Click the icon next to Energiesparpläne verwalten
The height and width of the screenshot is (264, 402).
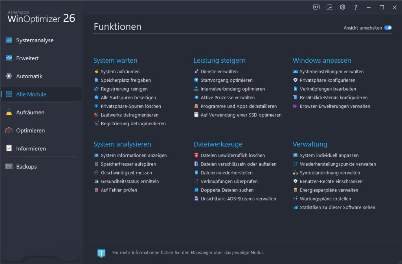295,190
